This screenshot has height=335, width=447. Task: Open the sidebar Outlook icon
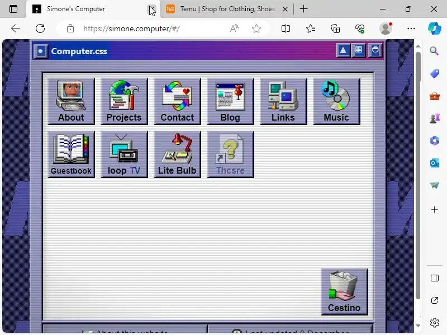coord(435,163)
